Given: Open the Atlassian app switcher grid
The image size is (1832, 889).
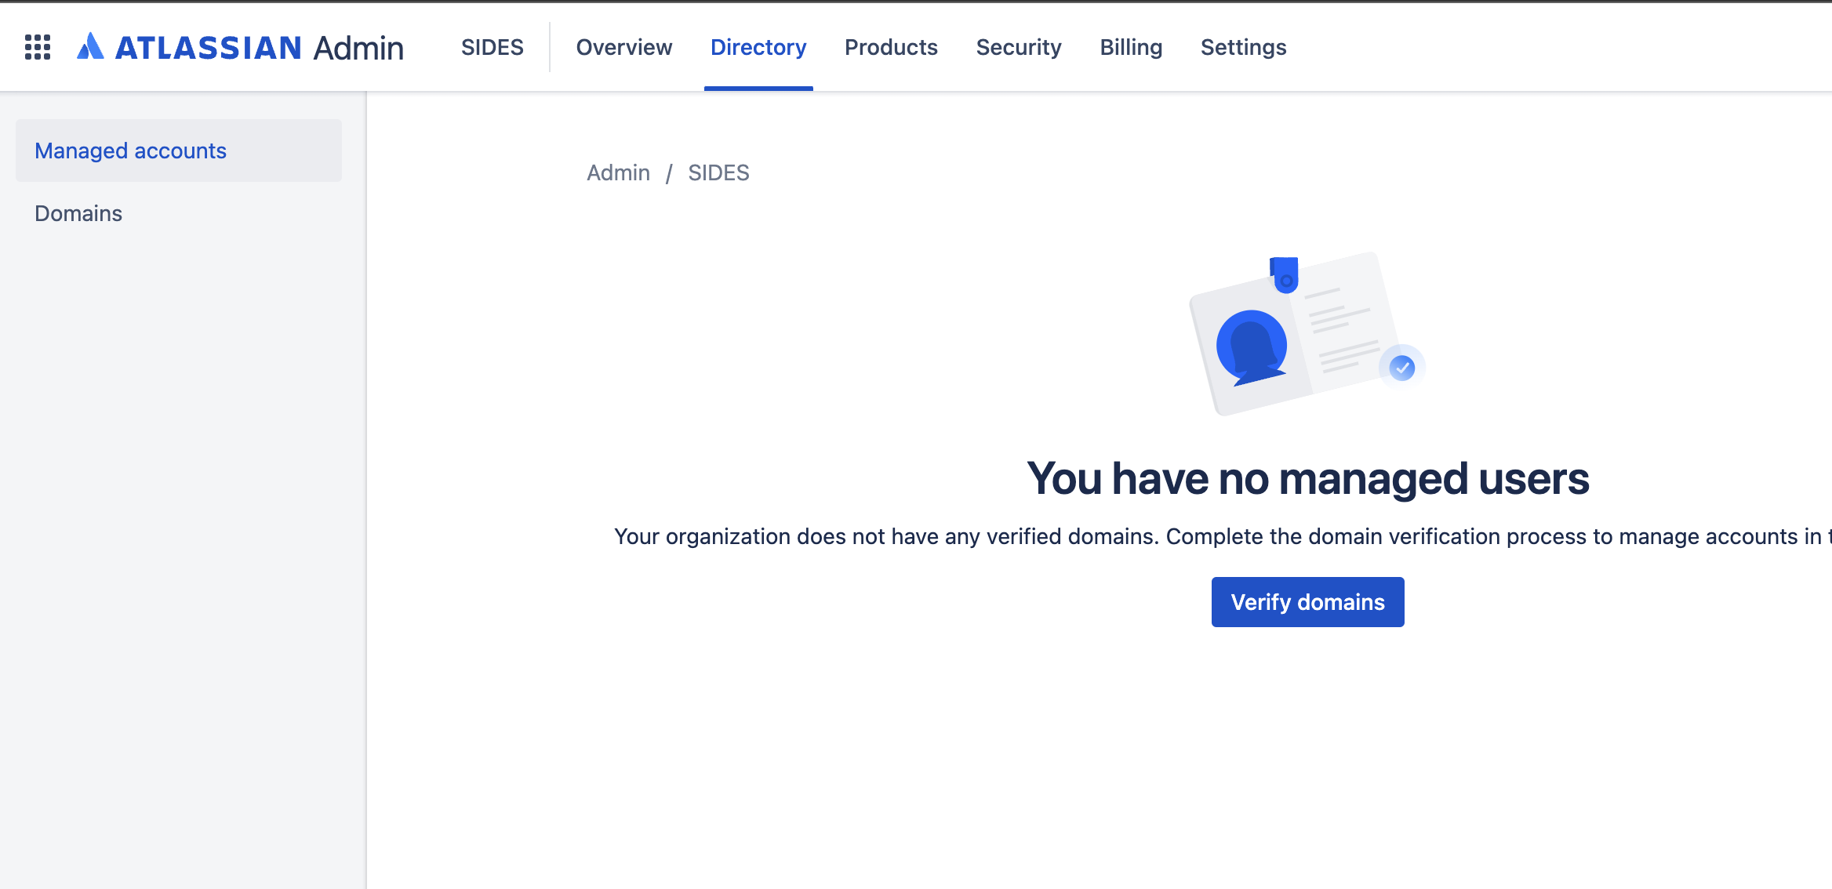Looking at the screenshot, I should (x=37, y=47).
